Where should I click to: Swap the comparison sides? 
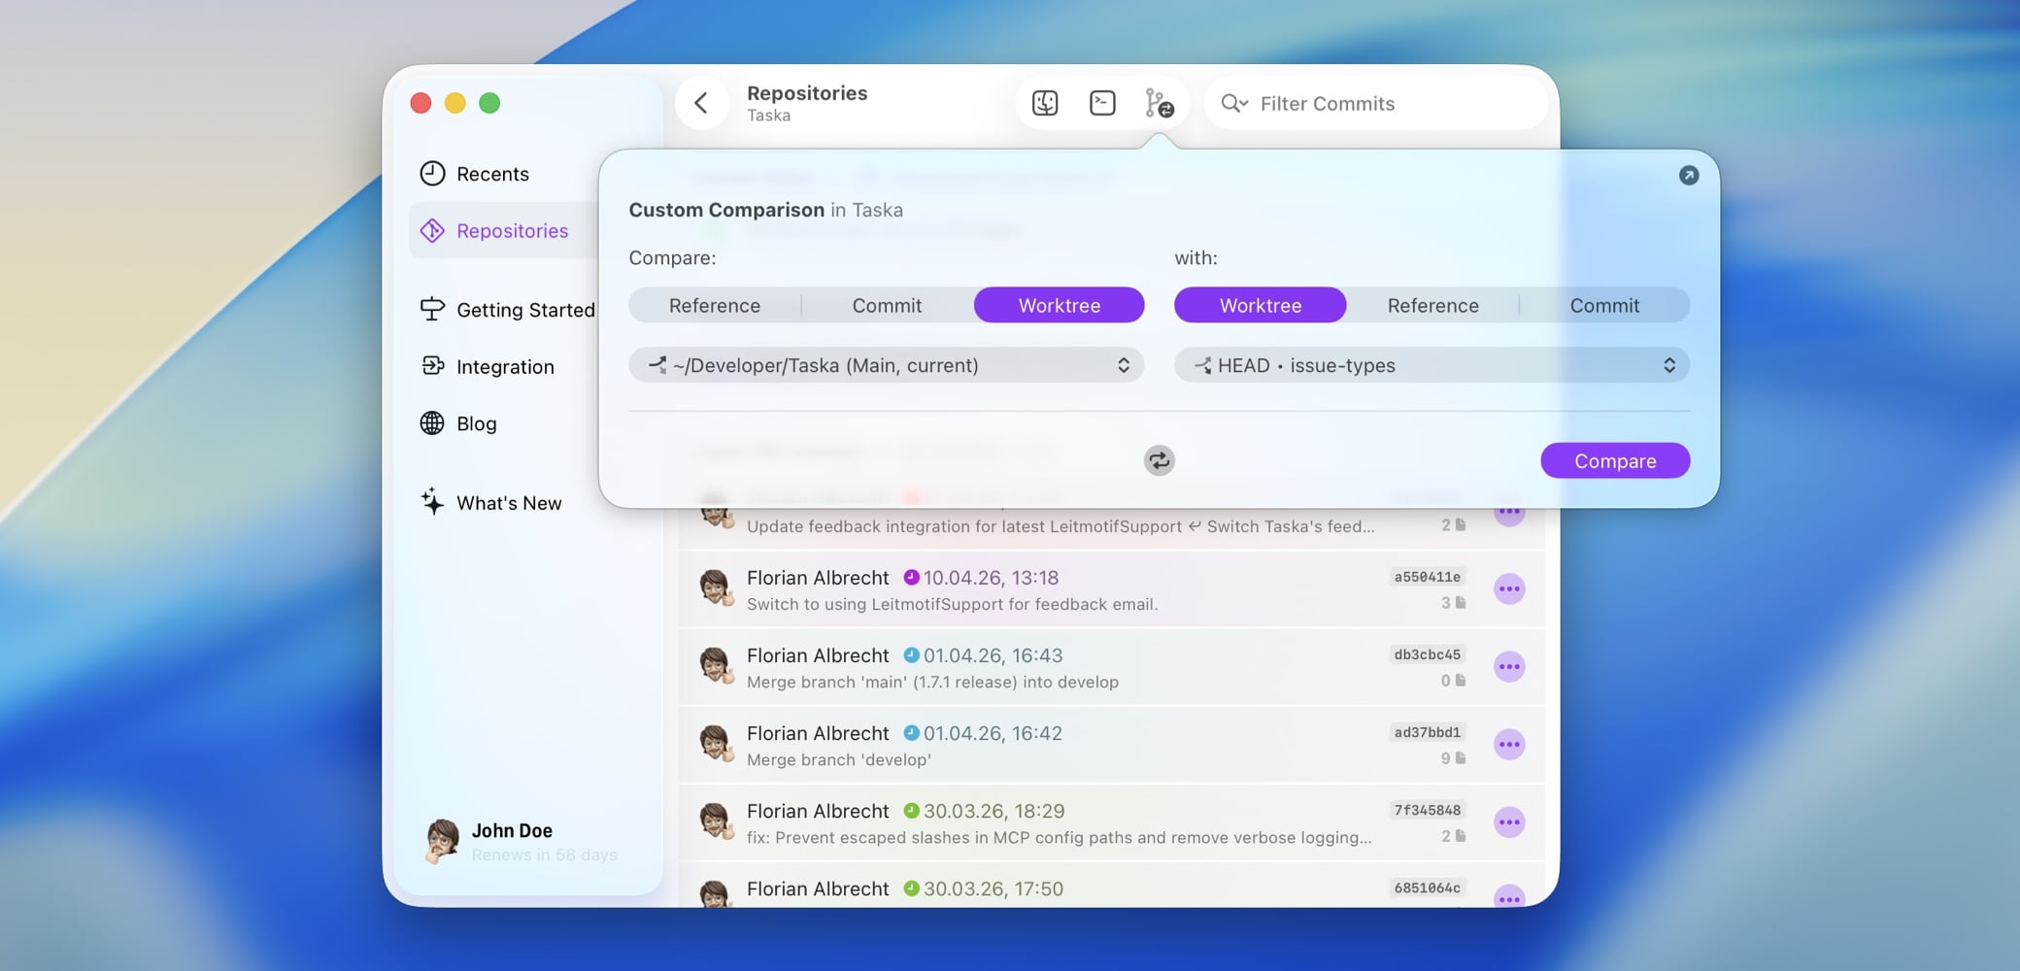[x=1159, y=460]
